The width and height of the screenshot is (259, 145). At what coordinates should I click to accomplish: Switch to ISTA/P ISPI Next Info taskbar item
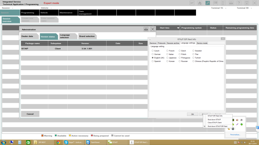point(139,142)
